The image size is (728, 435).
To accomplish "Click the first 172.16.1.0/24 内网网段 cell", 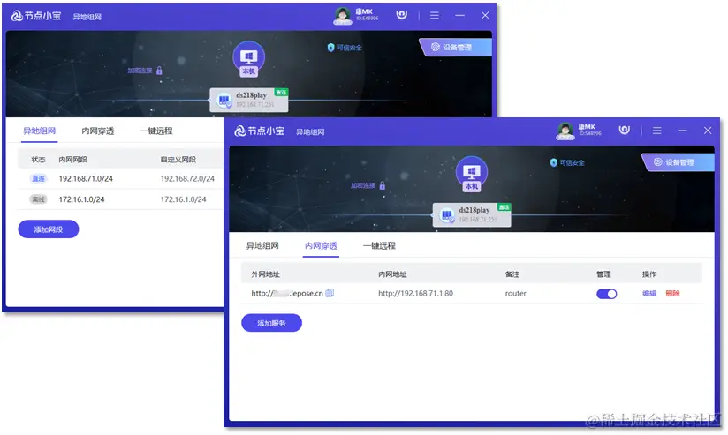I will point(81,199).
